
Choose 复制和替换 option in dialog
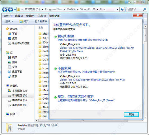tap(66, 36)
